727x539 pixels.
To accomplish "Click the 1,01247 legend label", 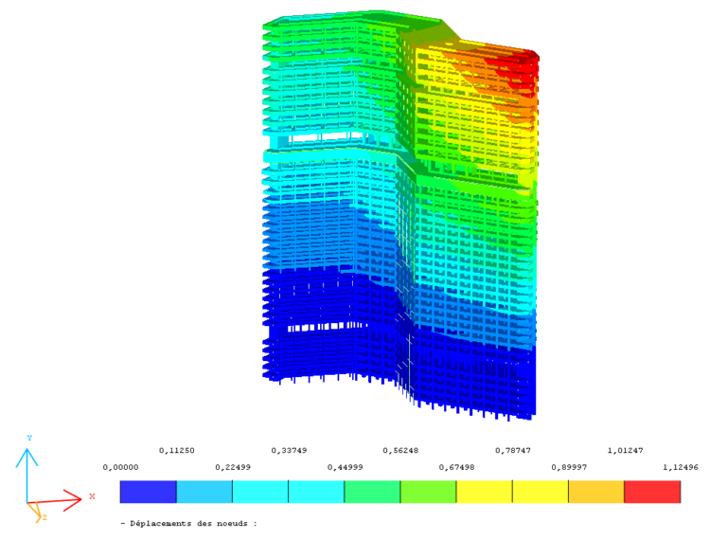I will coord(624,451).
